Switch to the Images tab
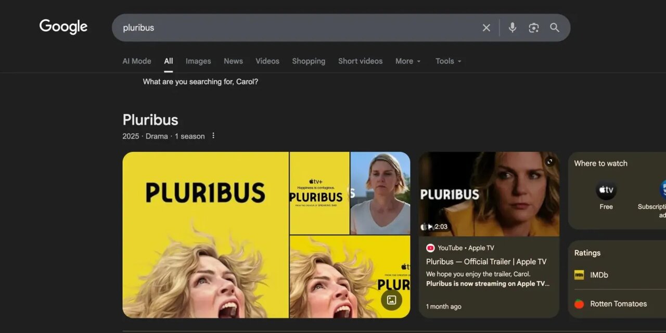 click(x=198, y=61)
